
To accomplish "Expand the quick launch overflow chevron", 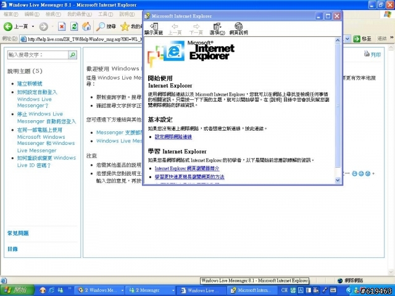I will pyautogui.click(x=70, y=289).
